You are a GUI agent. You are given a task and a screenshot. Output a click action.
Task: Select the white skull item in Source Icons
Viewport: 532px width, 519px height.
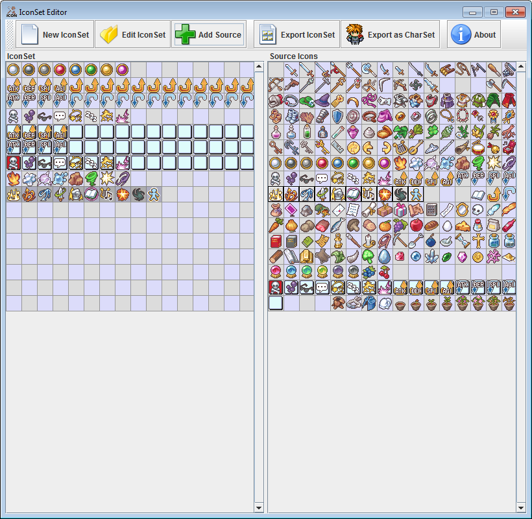pyautogui.click(x=478, y=210)
